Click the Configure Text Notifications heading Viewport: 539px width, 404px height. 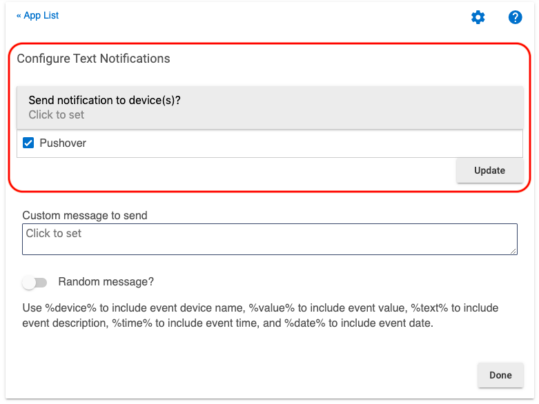click(x=93, y=59)
